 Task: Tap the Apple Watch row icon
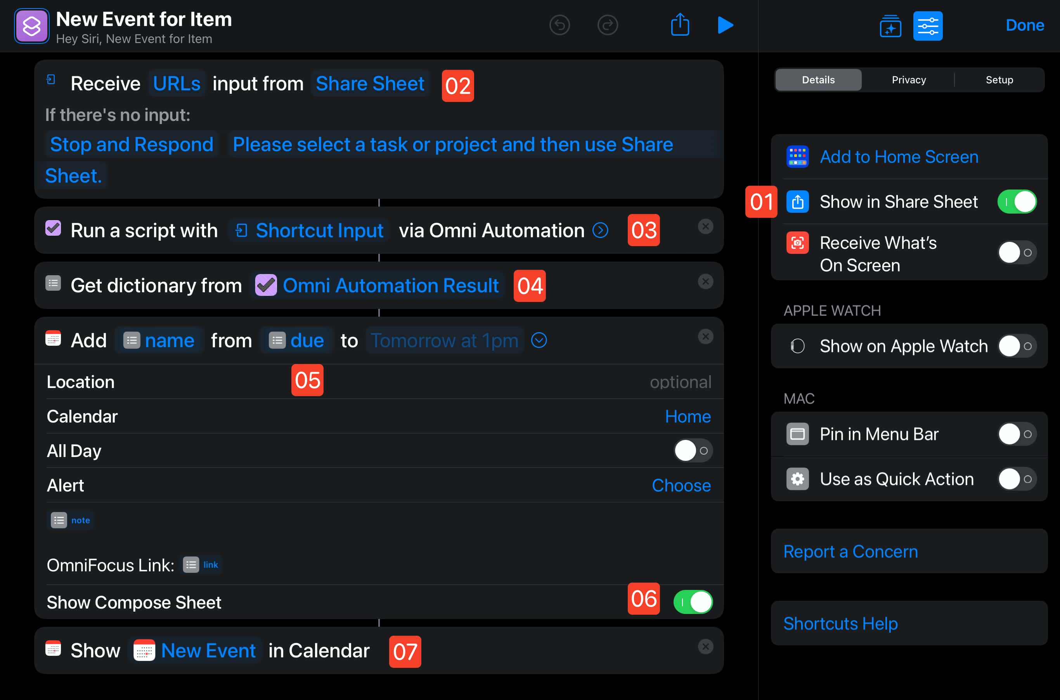pyautogui.click(x=797, y=346)
